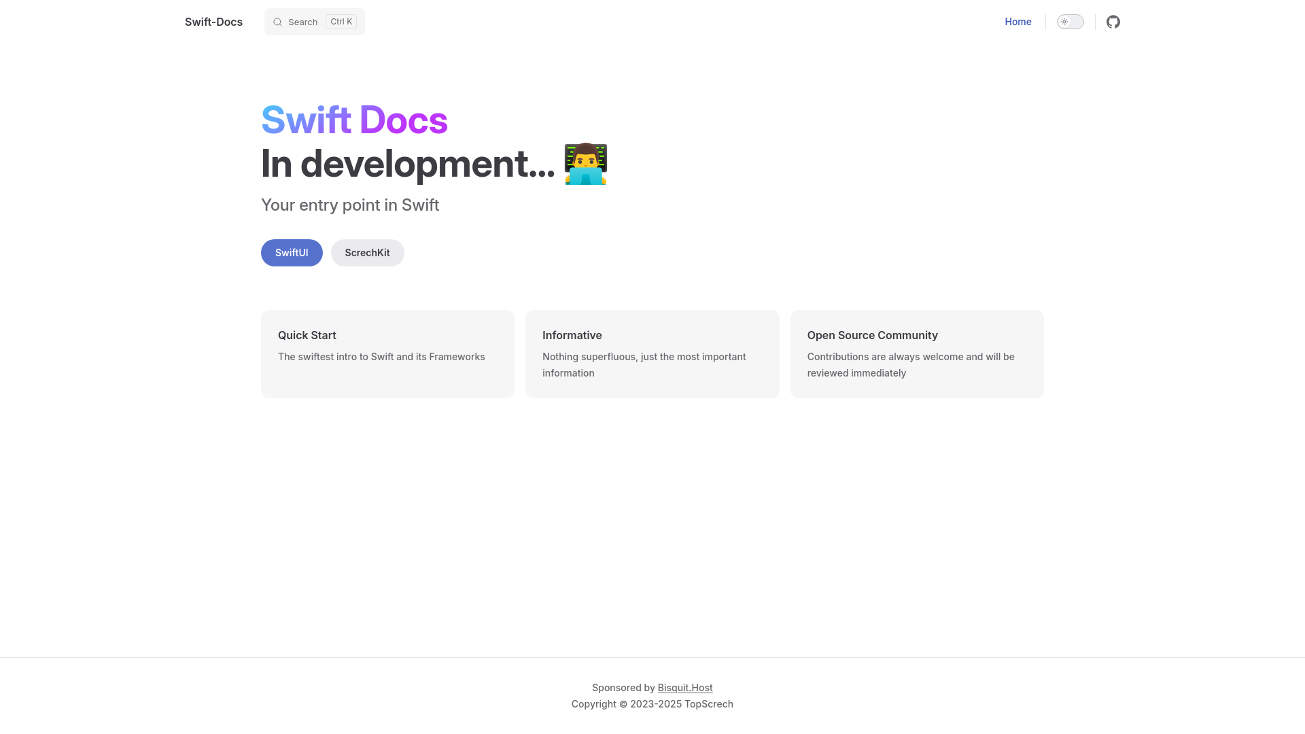Click the text The swiftest intro to Swift

(x=381, y=357)
